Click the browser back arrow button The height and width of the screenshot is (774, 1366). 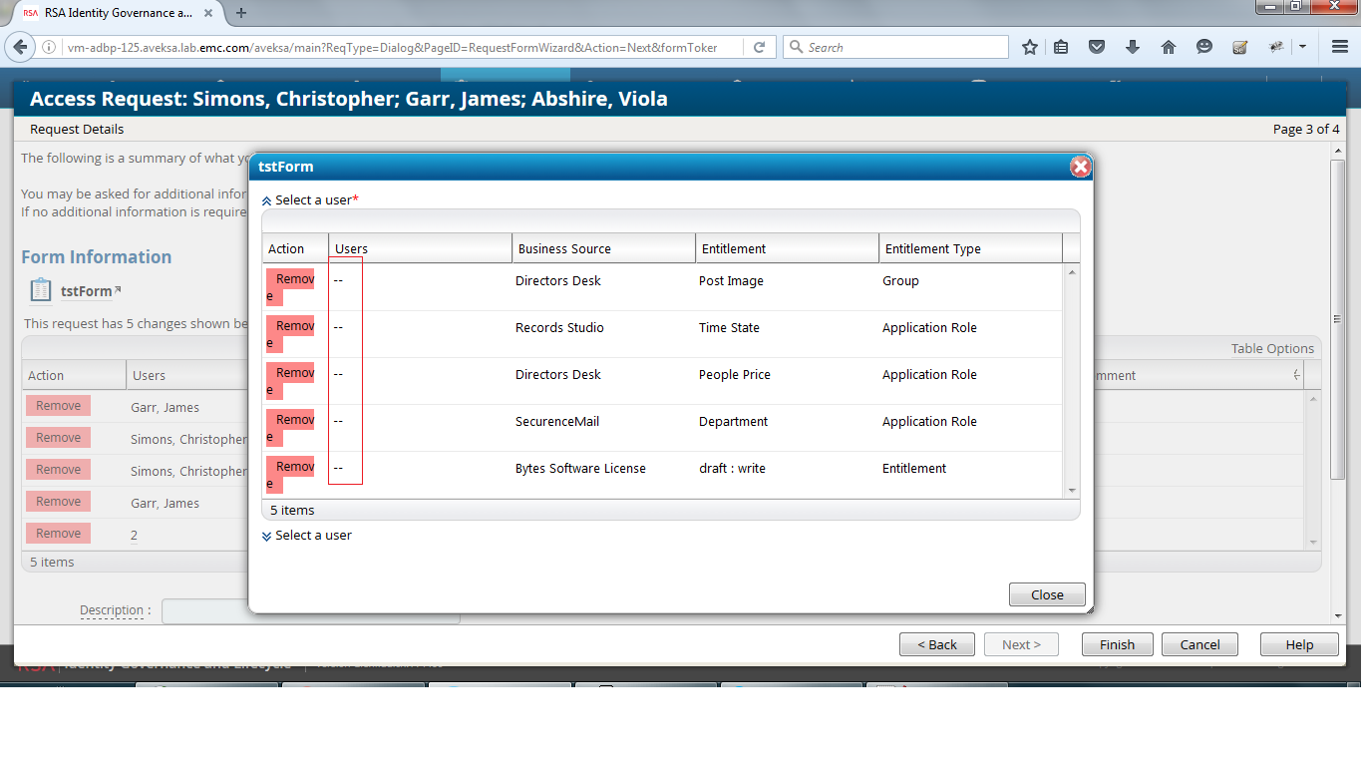tap(20, 47)
